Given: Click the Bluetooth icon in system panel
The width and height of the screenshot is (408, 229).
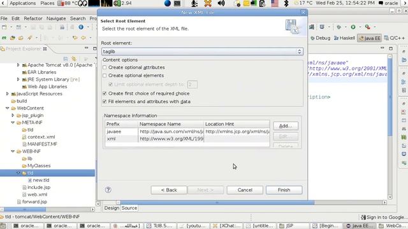Looking at the screenshot, I should 286,3.
